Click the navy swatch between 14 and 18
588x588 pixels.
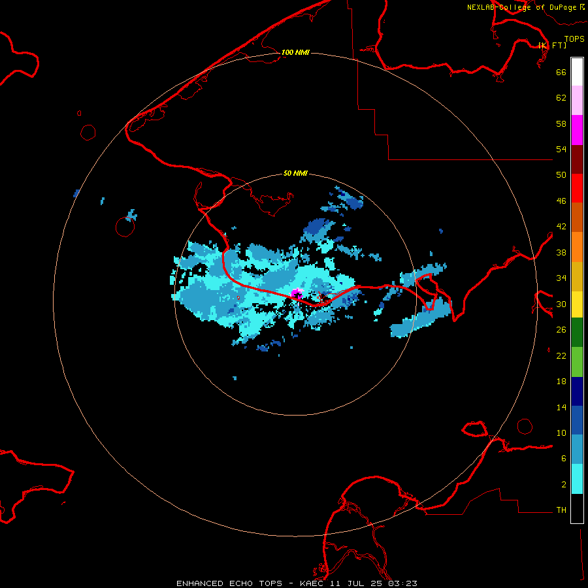coord(577,391)
